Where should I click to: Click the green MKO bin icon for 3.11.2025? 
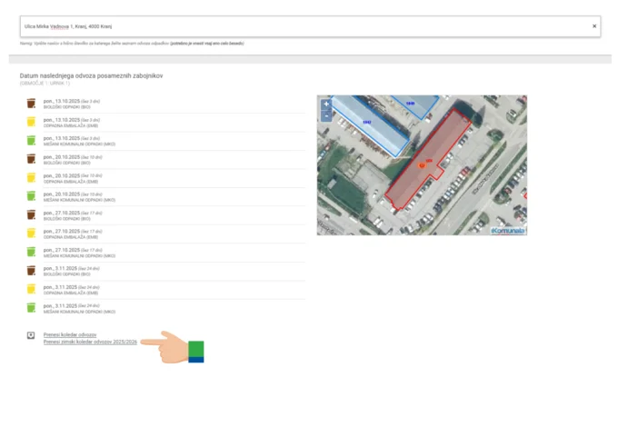pyautogui.click(x=31, y=307)
